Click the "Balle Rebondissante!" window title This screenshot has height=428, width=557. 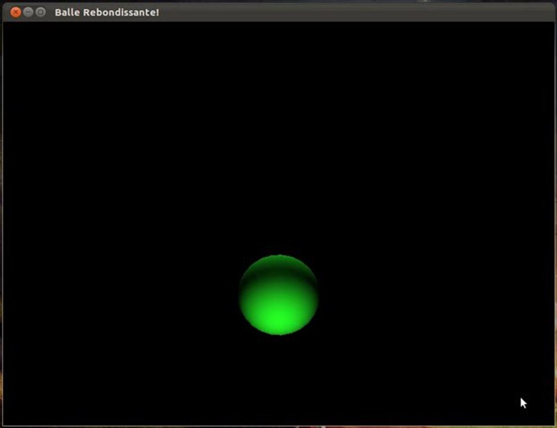tap(107, 12)
